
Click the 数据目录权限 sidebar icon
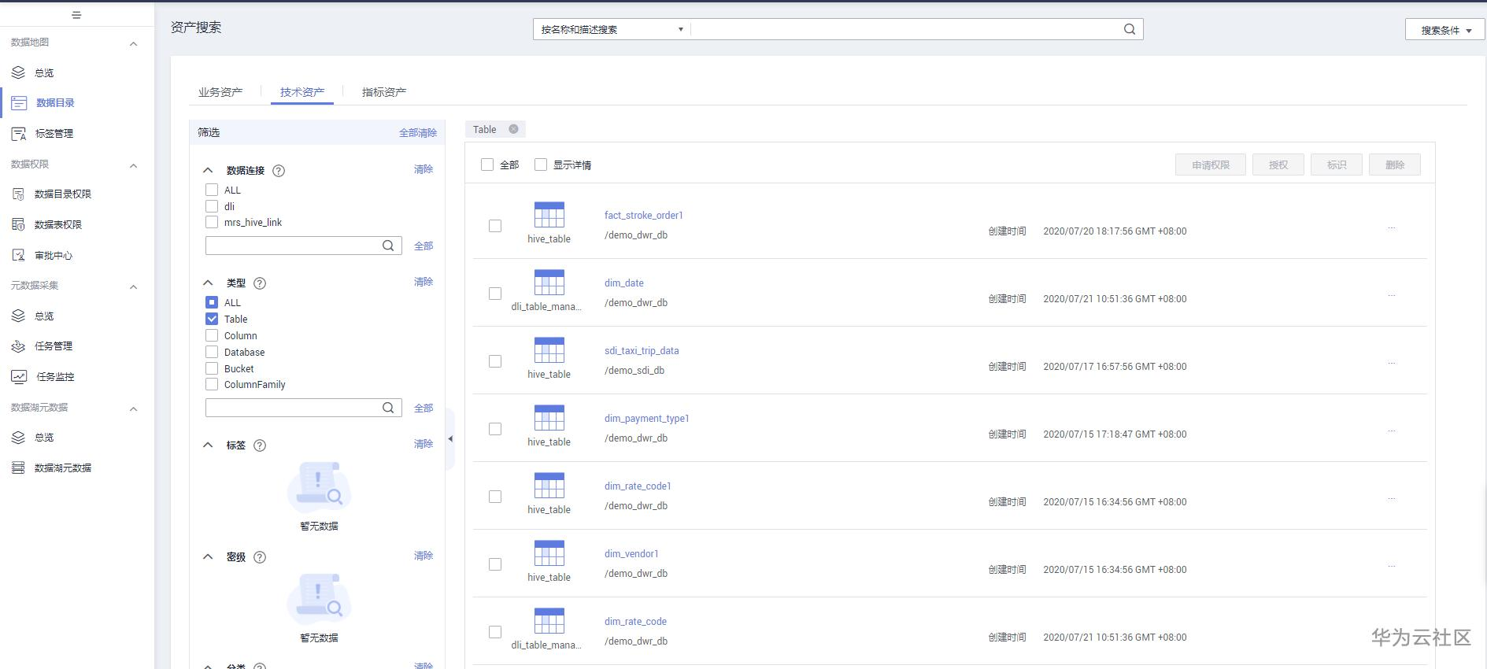click(18, 194)
